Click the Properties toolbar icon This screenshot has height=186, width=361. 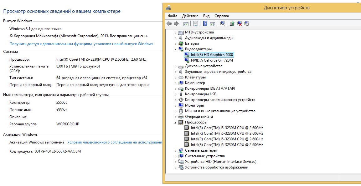(x=196, y=23)
